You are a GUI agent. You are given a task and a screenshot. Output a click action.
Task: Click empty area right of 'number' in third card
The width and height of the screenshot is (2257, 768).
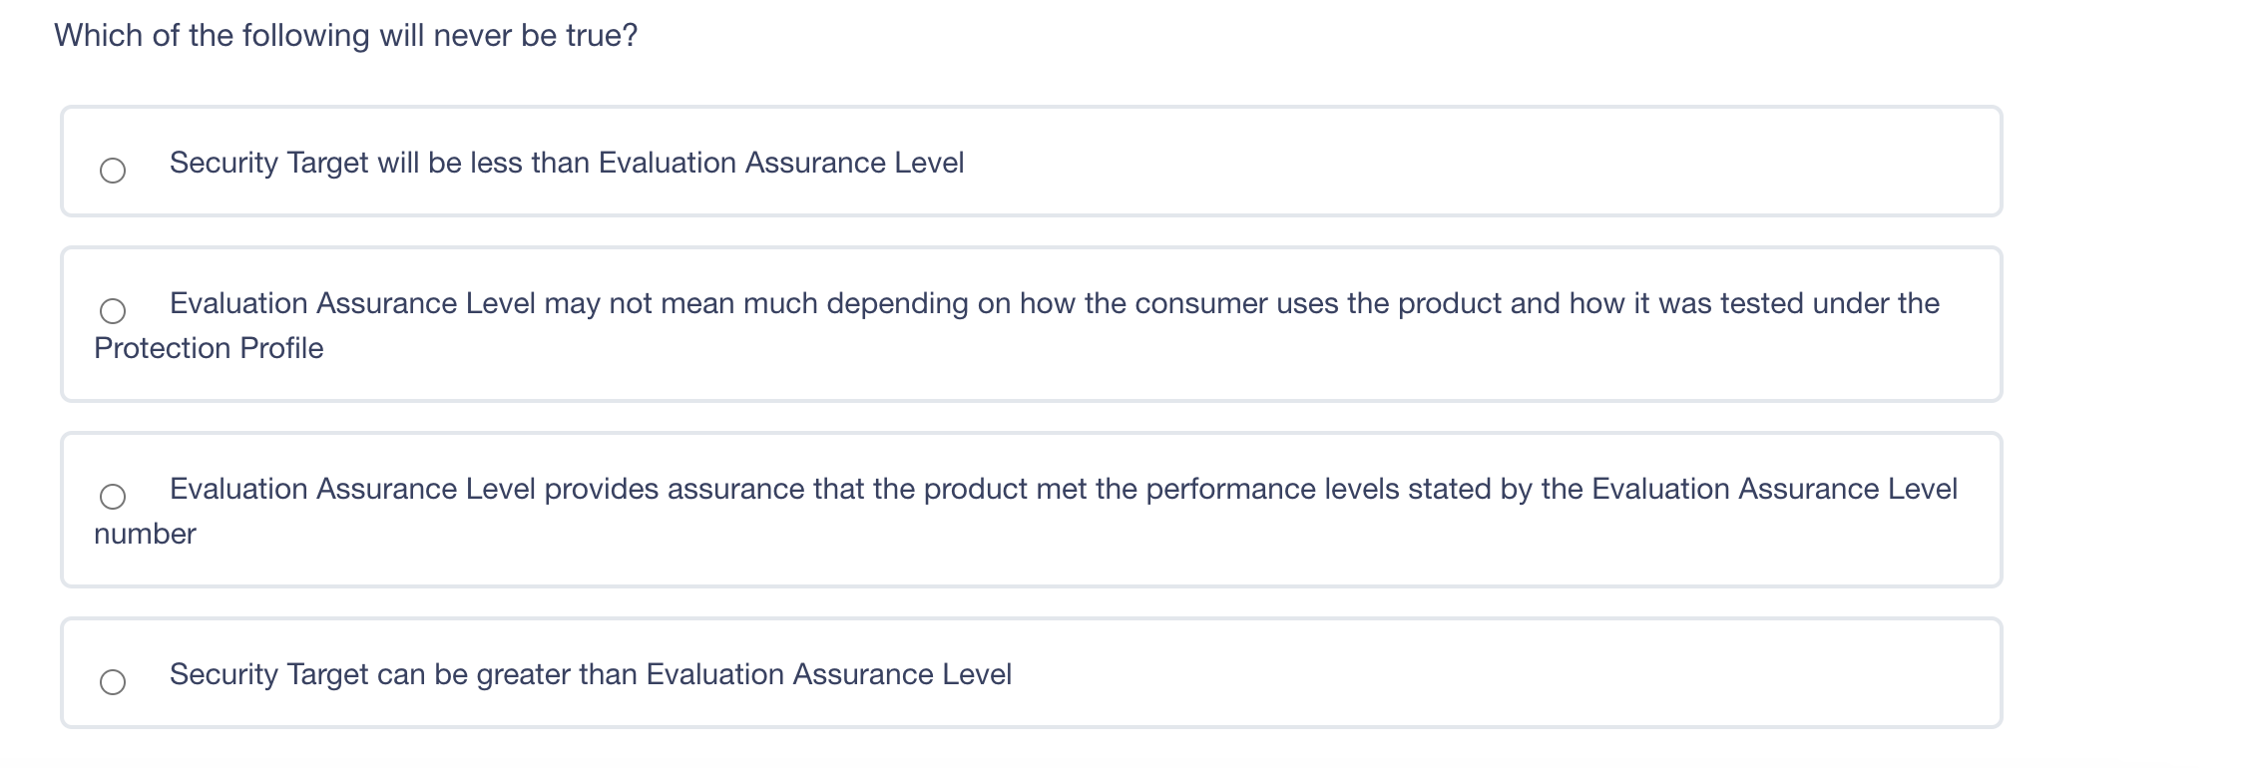point(998,534)
